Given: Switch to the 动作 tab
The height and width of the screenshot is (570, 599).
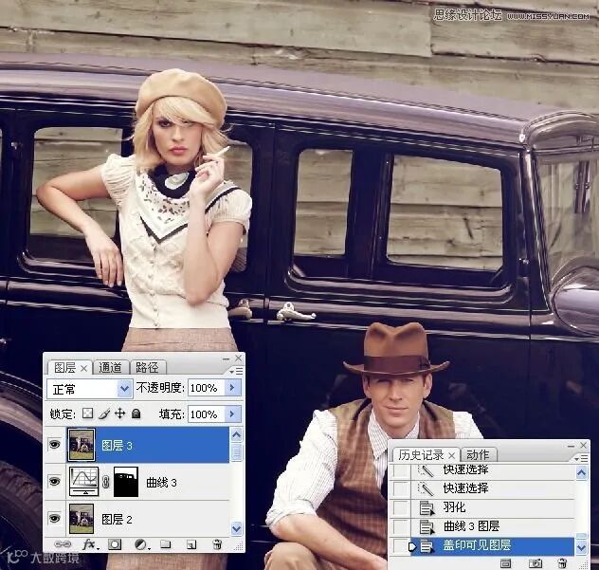Looking at the screenshot, I should (478, 455).
